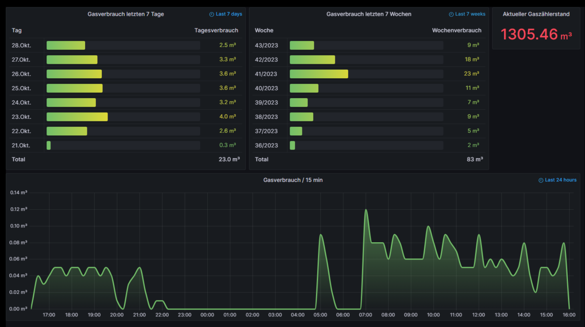Select the 26.Okt. row label

point(21,74)
